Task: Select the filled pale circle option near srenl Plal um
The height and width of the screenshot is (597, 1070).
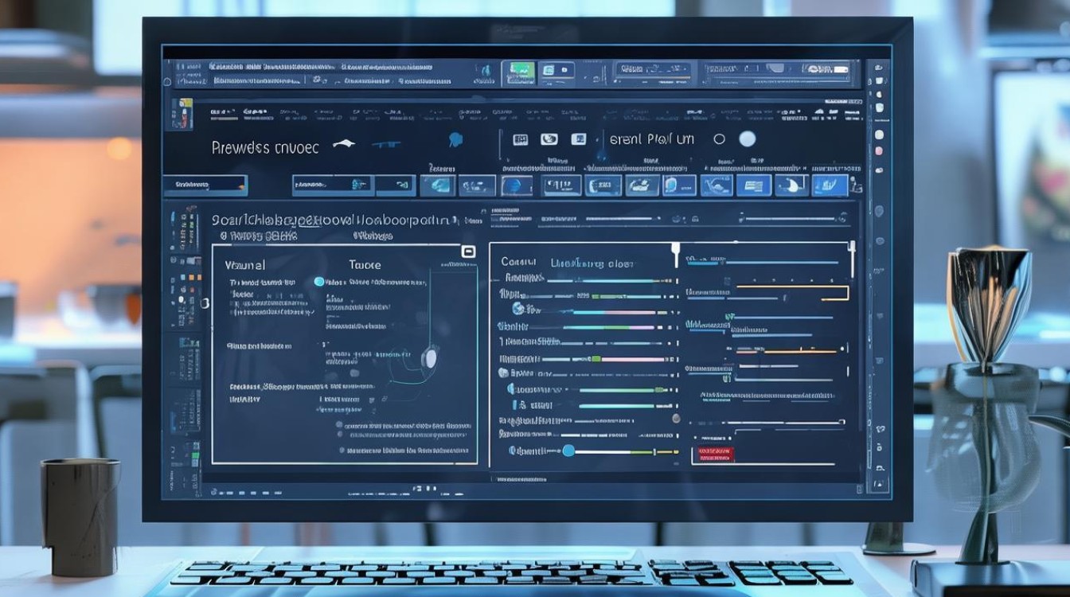Action: (x=747, y=139)
